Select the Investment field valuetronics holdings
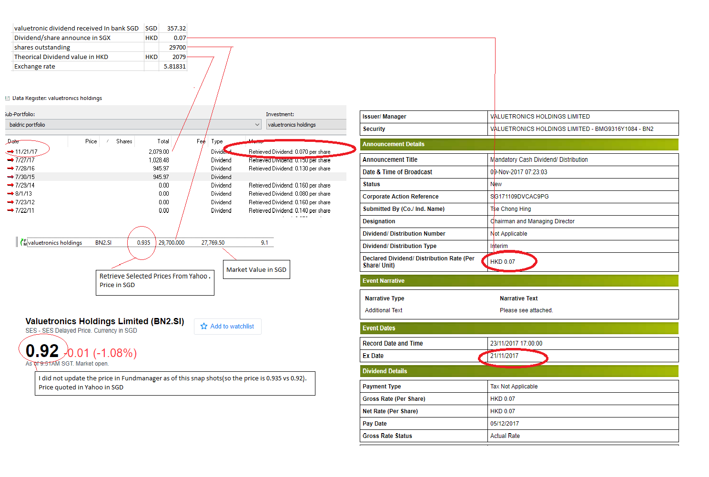709x477 pixels. [x=306, y=125]
